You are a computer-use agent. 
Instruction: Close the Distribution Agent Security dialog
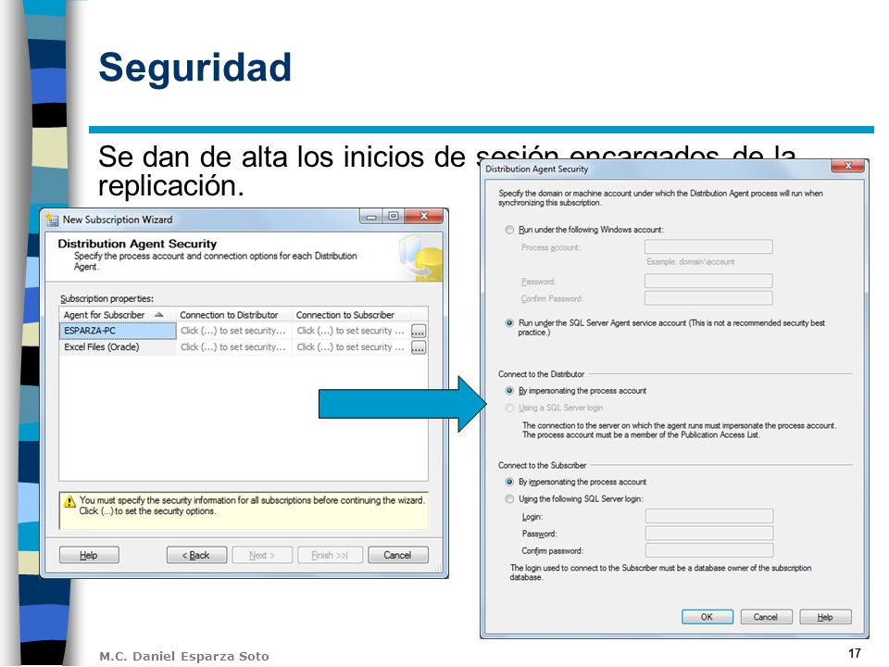848,166
